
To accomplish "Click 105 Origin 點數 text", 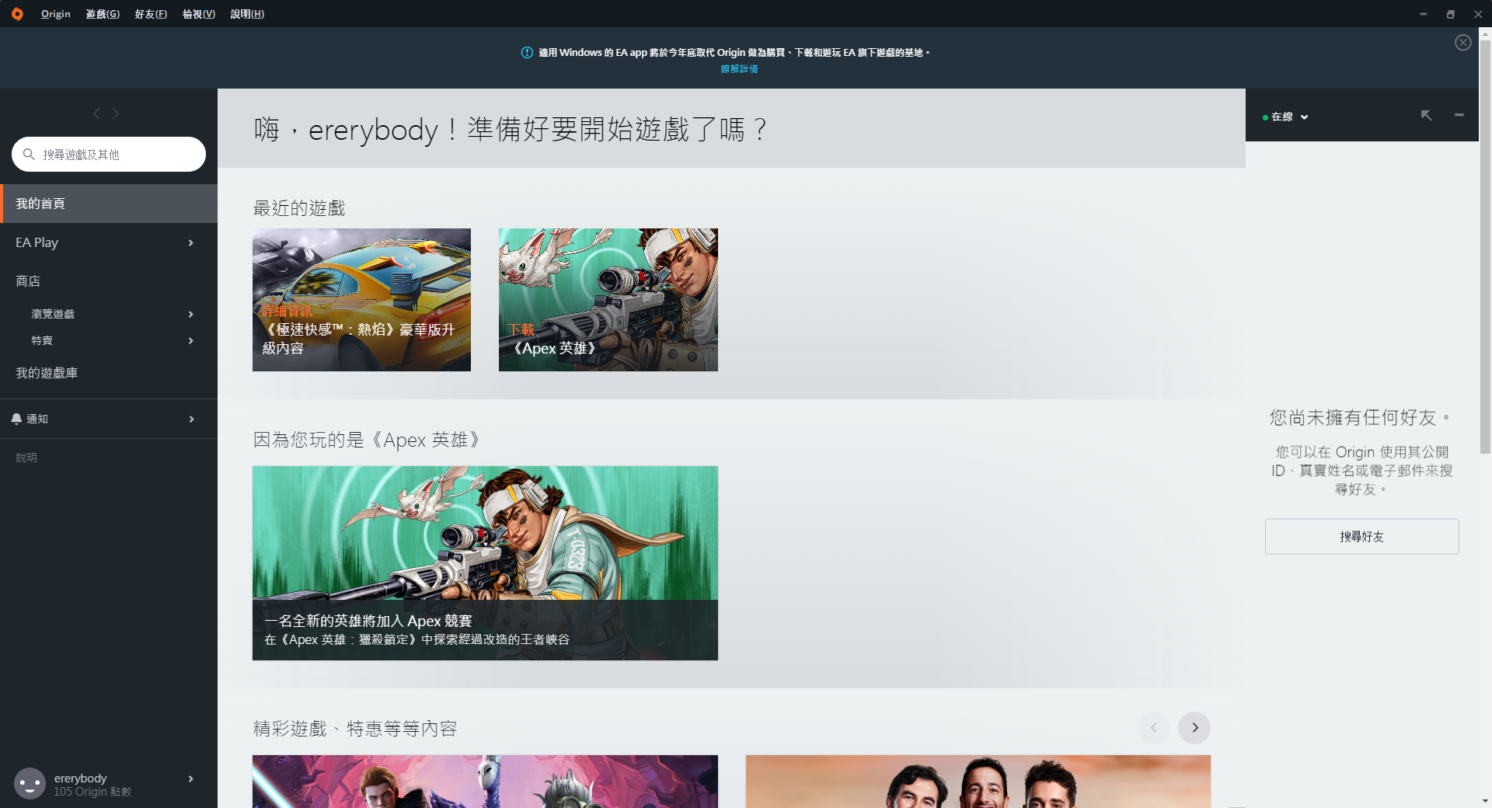I will 92,792.
